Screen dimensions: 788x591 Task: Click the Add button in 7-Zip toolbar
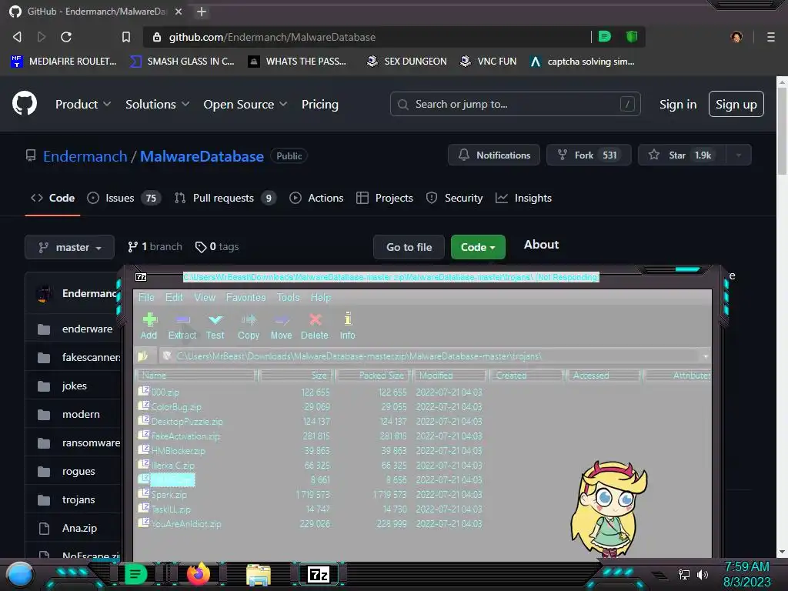149,326
